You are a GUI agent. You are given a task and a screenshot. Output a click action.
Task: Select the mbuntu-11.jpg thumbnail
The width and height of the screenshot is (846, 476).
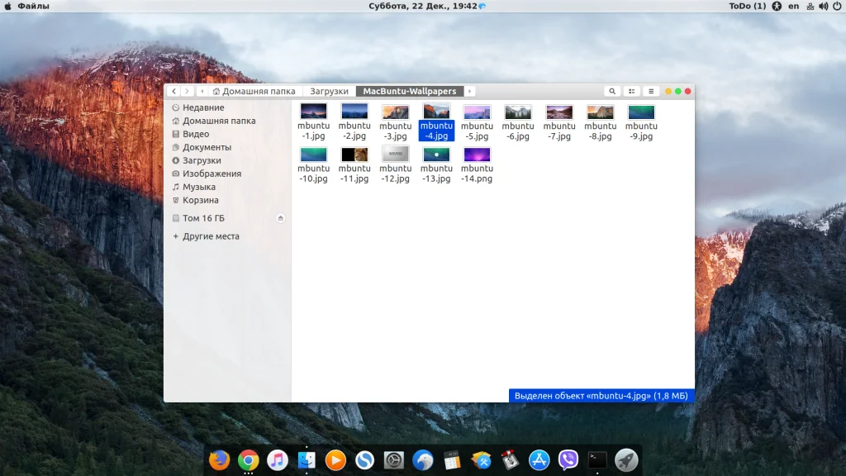pyautogui.click(x=354, y=155)
